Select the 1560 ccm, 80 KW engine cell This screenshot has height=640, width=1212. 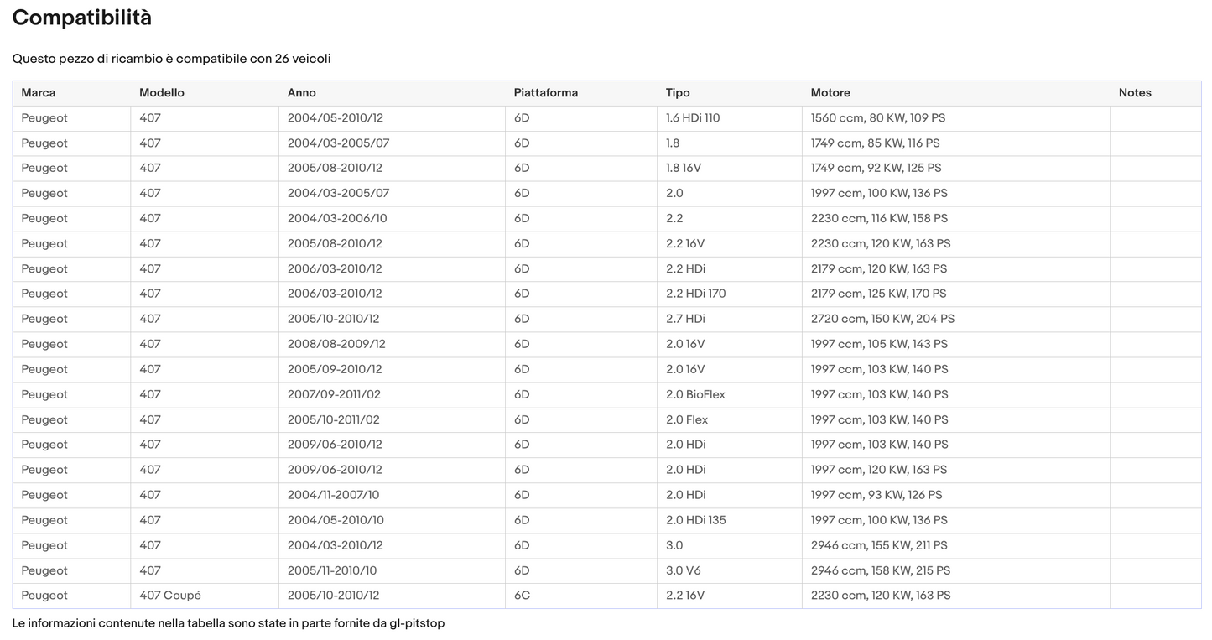point(877,118)
